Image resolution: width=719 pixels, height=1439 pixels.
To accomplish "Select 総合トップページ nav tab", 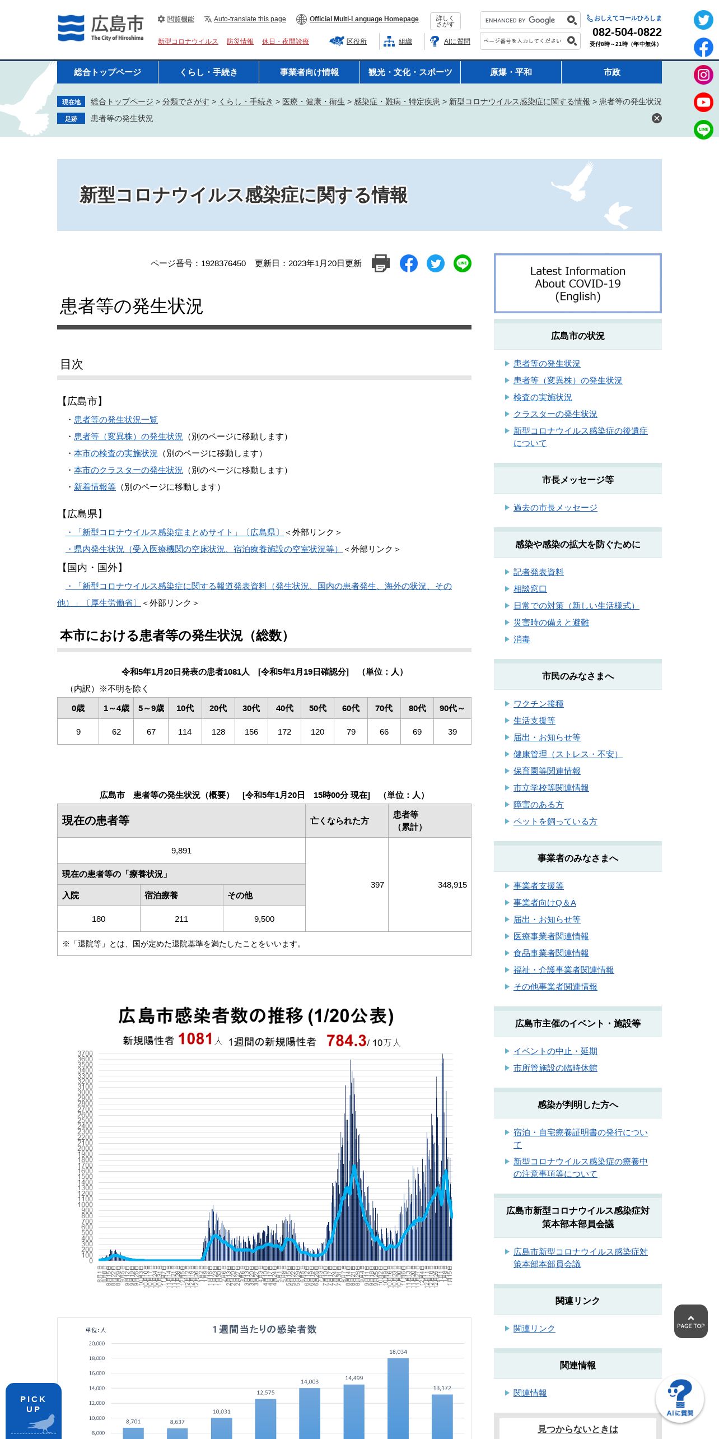I will point(108,72).
